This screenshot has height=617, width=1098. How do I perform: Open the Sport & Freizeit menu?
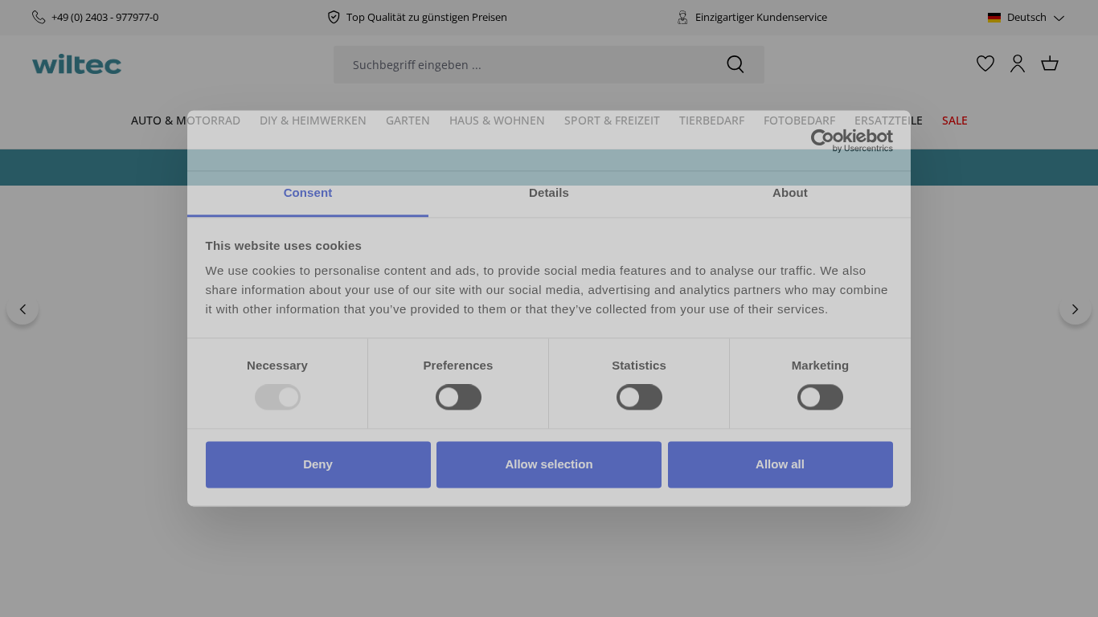612,121
